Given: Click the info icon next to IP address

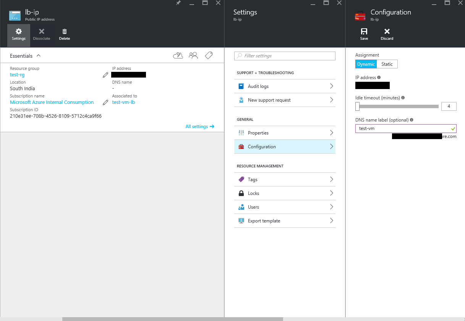Looking at the screenshot, I should (379, 78).
